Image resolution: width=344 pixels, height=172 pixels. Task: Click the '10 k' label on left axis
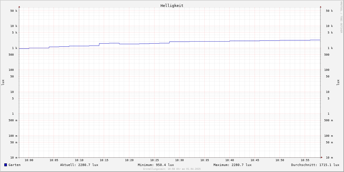click(x=14, y=26)
